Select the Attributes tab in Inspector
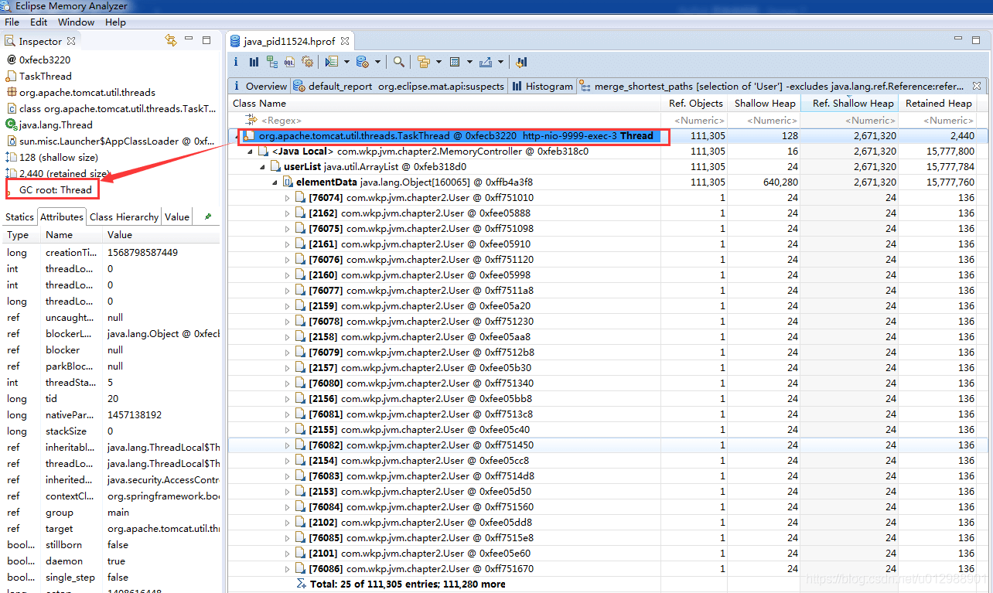Image resolution: width=993 pixels, height=593 pixels. coord(62,217)
